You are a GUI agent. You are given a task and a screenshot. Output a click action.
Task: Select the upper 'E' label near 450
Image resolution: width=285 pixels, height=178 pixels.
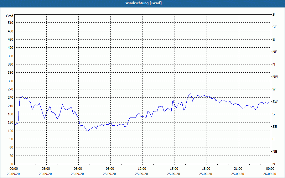pos(274,40)
